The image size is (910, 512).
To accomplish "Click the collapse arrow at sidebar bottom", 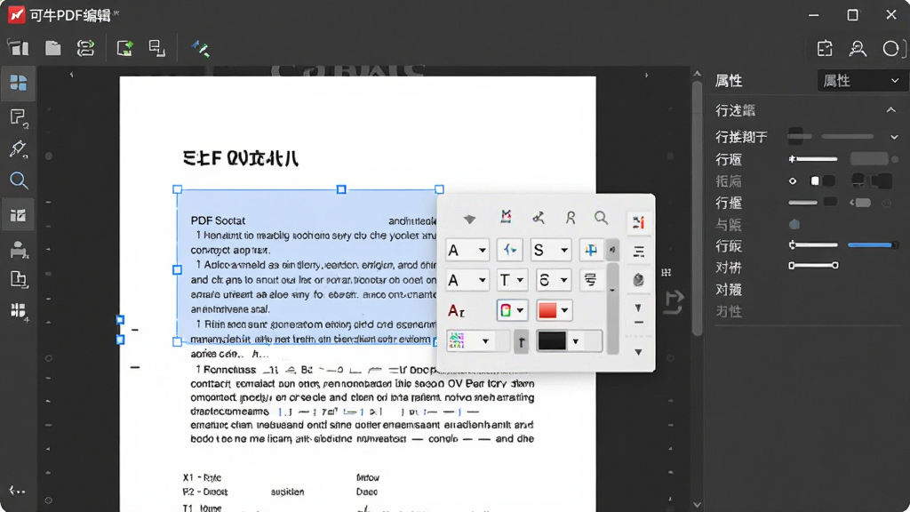I will tap(18, 491).
